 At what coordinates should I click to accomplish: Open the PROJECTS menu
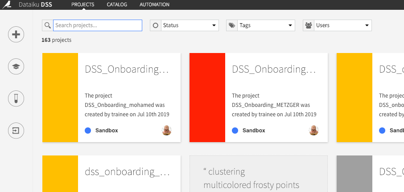tap(82, 4)
